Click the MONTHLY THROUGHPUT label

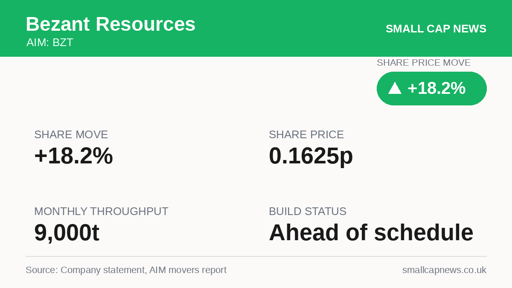click(x=101, y=211)
